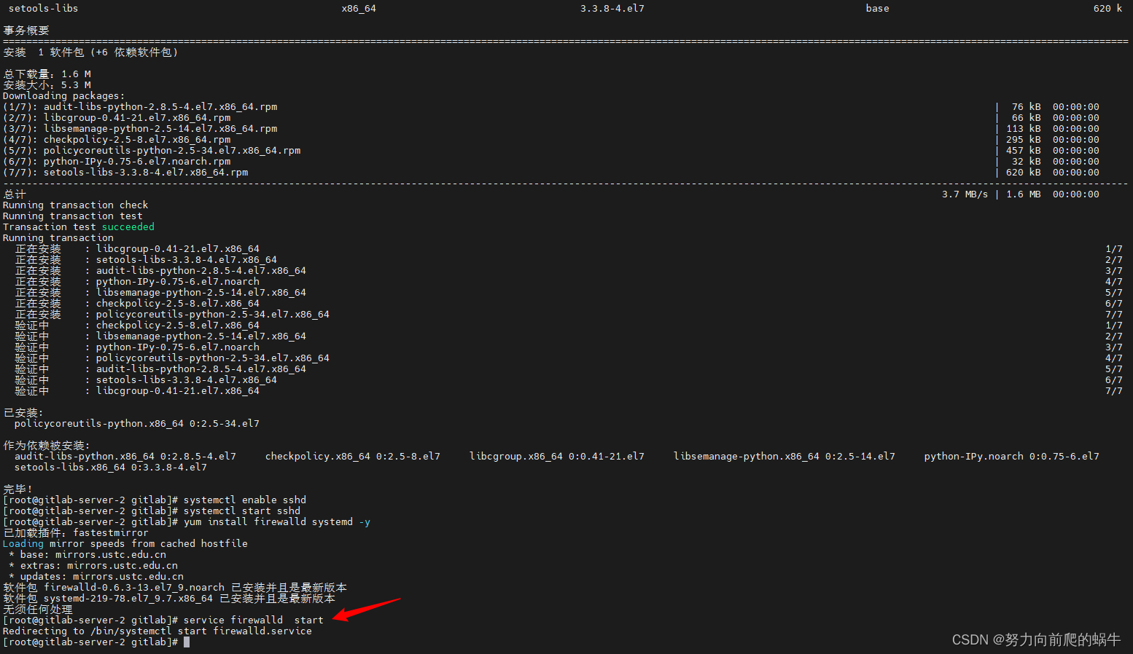Click the '总计' total line label

(15, 194)
